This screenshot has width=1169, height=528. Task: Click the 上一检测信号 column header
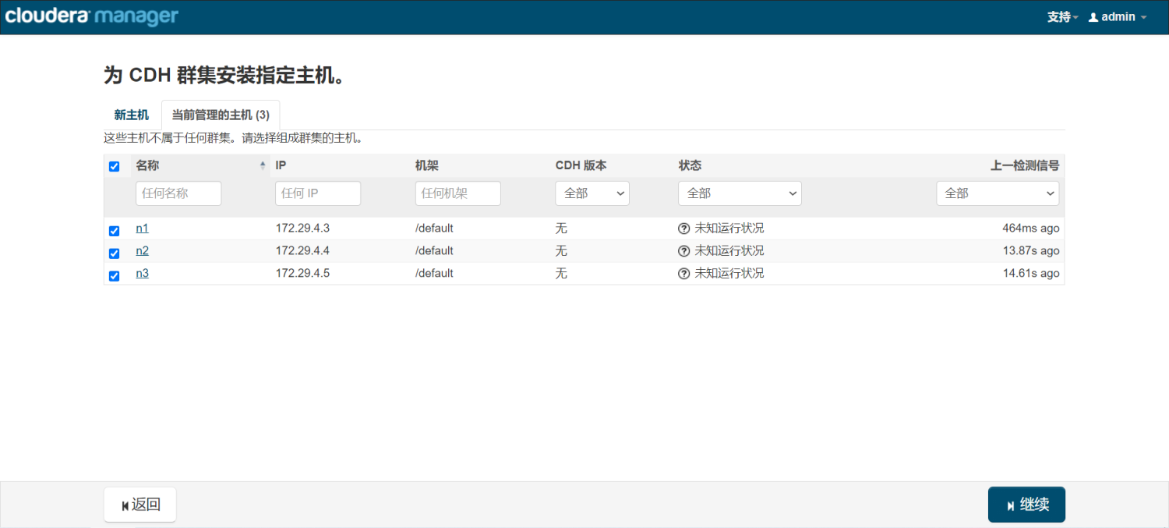click(x=1025, y=165)
